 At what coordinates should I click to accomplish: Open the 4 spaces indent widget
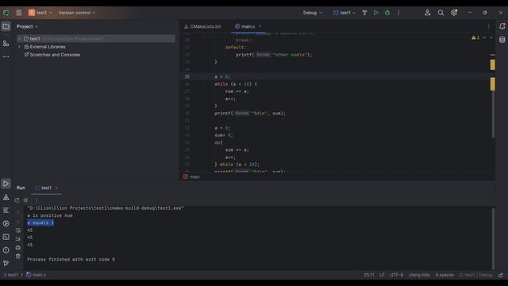point(444,275)
